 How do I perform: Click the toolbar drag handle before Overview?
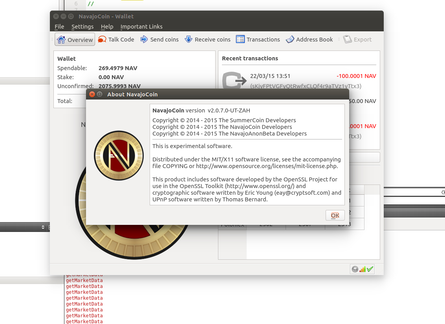(52, 40)
